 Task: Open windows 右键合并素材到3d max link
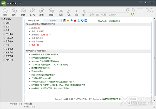click(45, 61)
